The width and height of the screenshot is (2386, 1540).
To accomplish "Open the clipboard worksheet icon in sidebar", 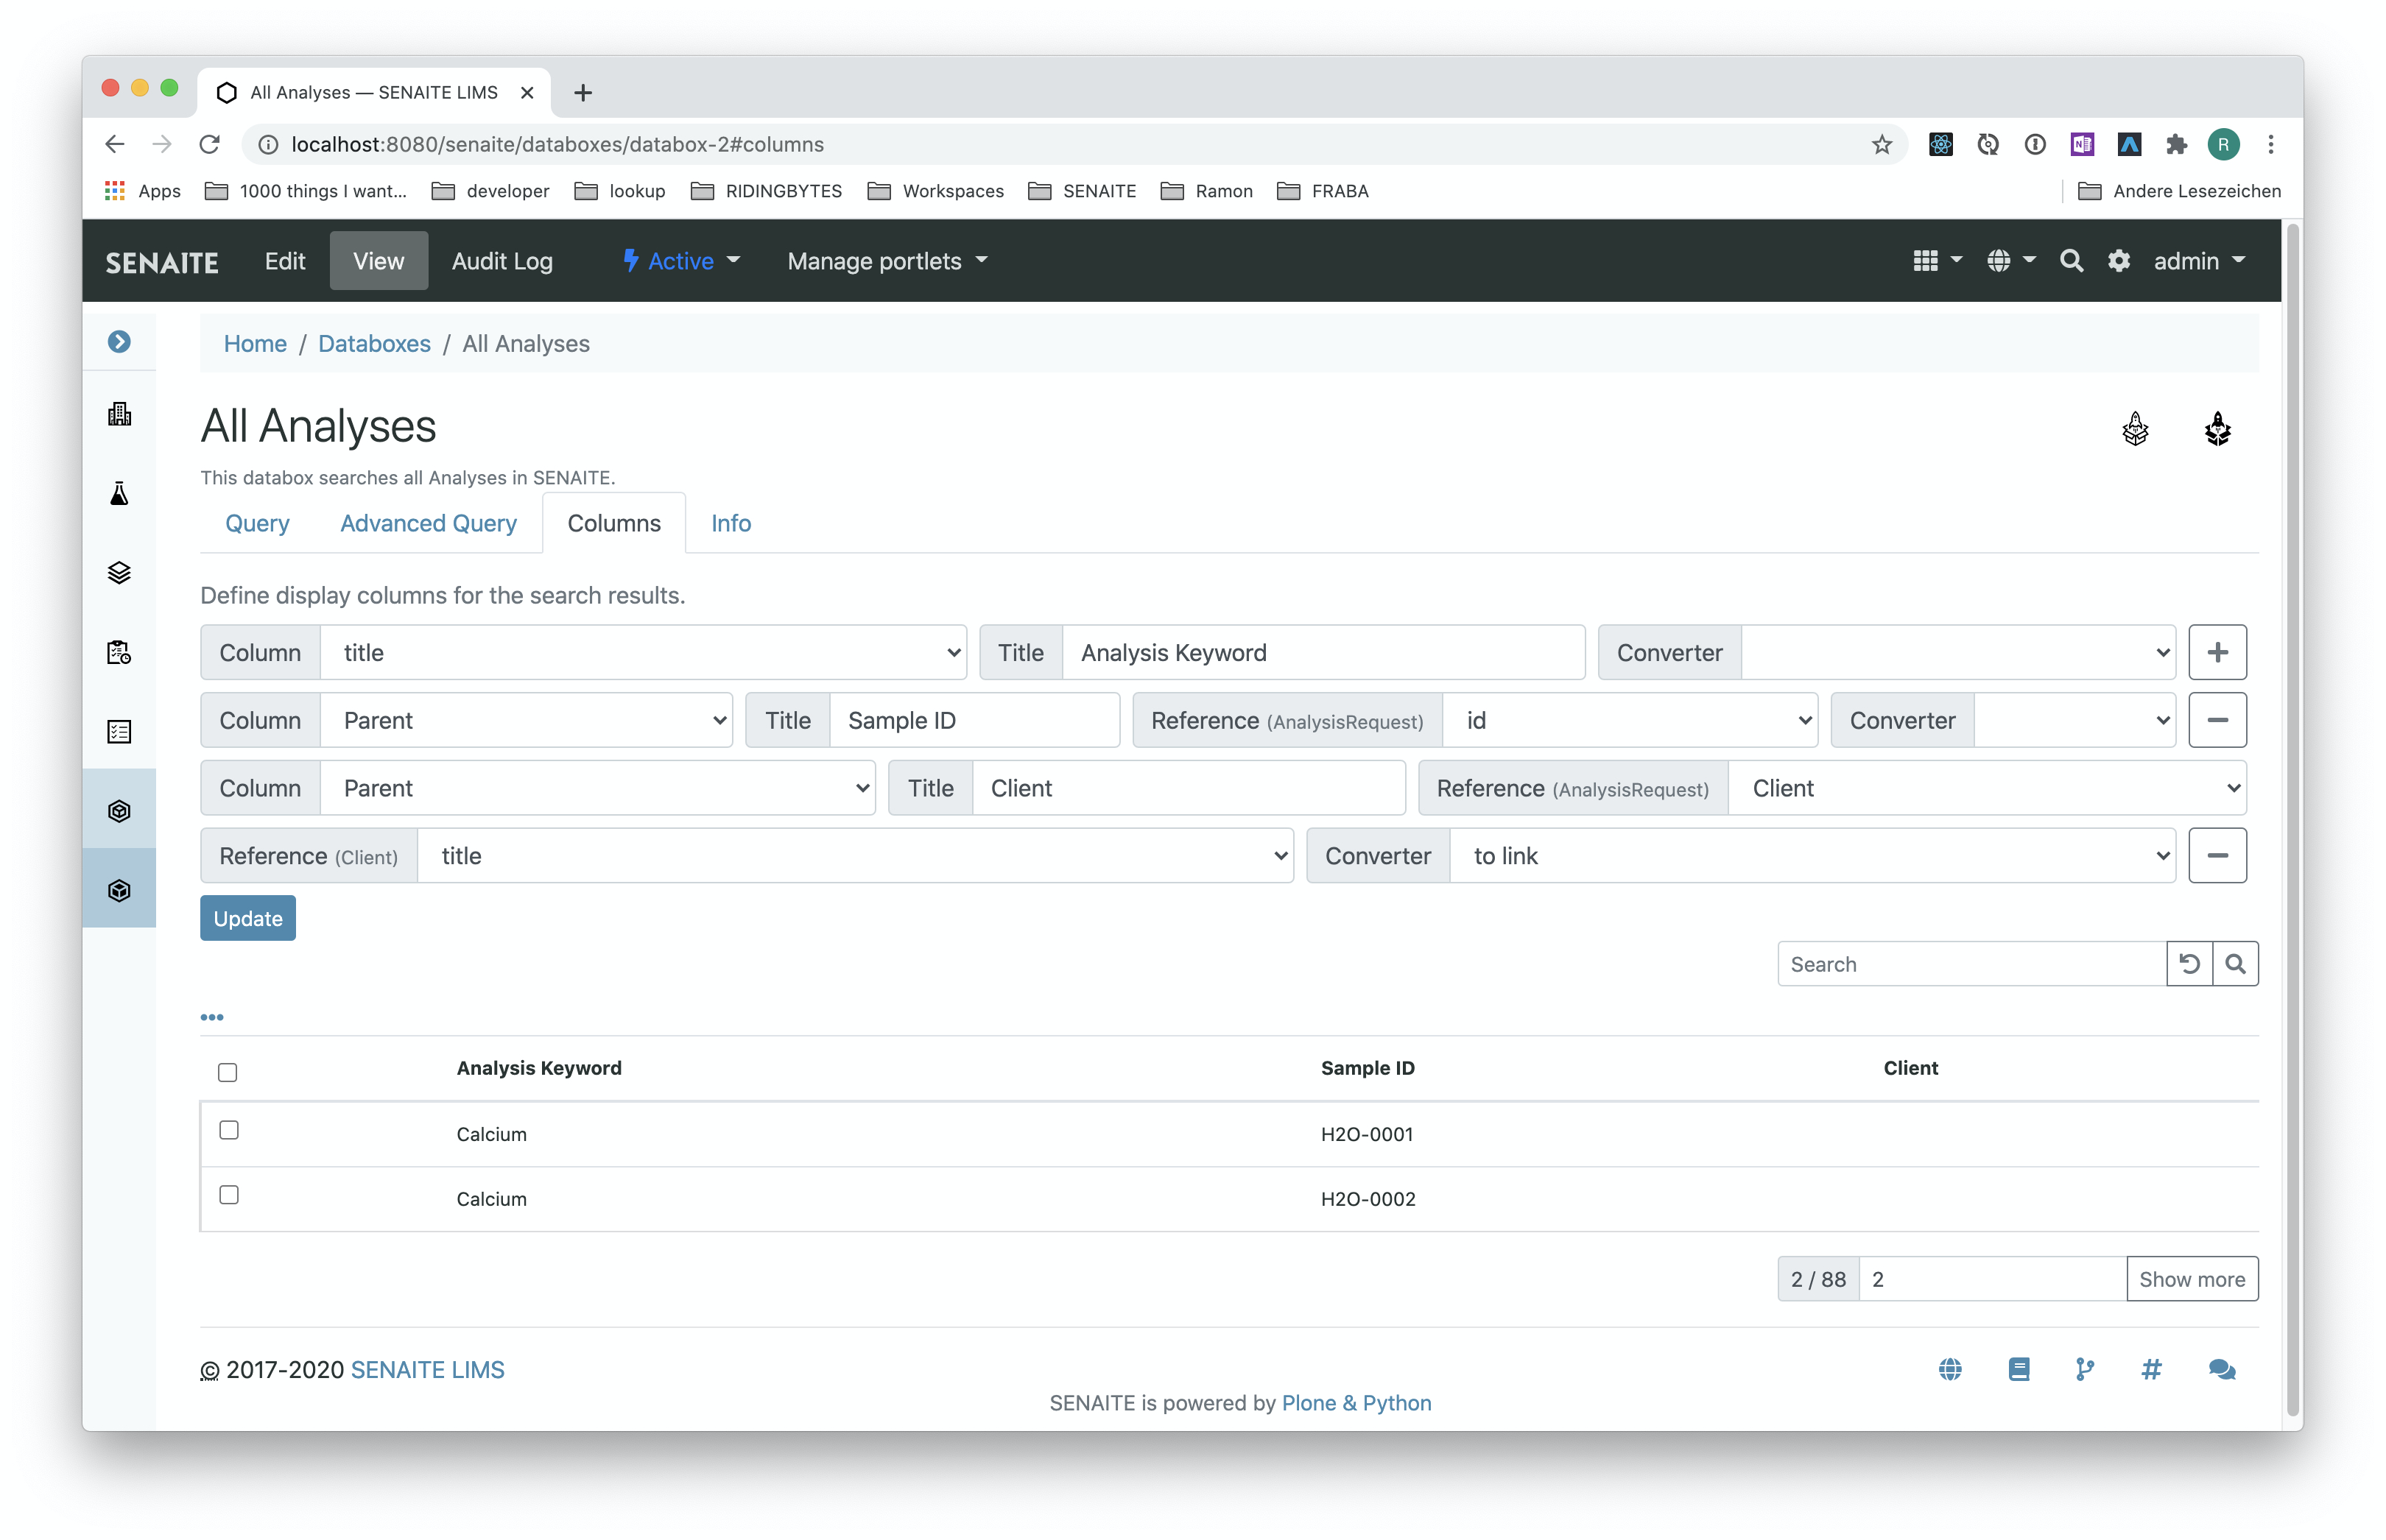I will click(x=119, y=652).
